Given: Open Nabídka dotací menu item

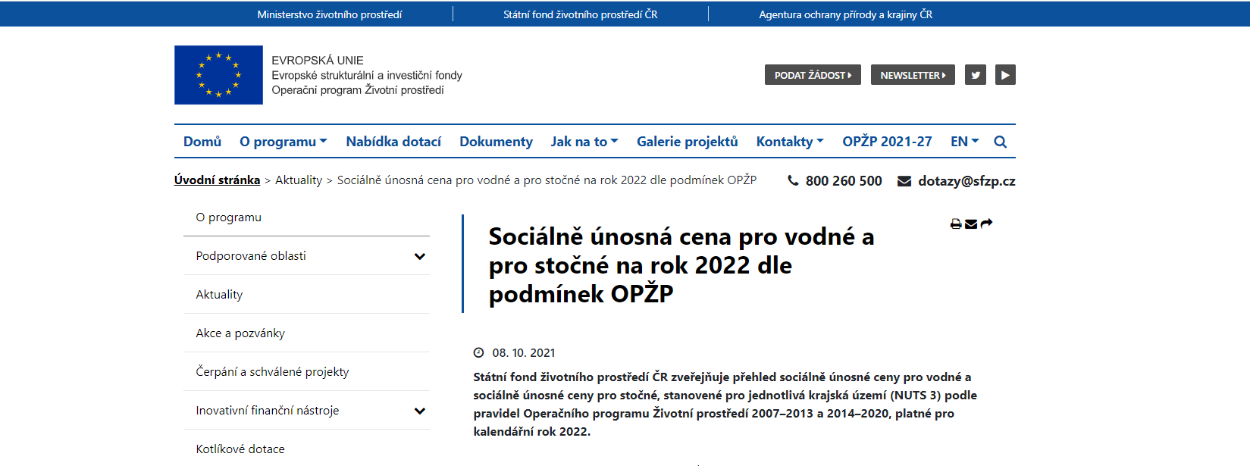Looking at the screenshot, I should pos(393,142).
